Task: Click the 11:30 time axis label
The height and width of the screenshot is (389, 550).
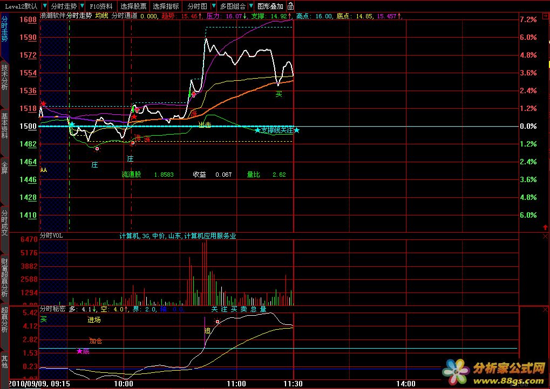Action: click(293, 384)
